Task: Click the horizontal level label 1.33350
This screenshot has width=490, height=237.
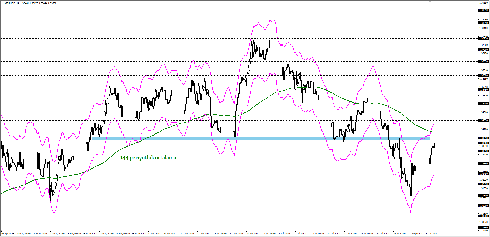Action: [483, 151]
